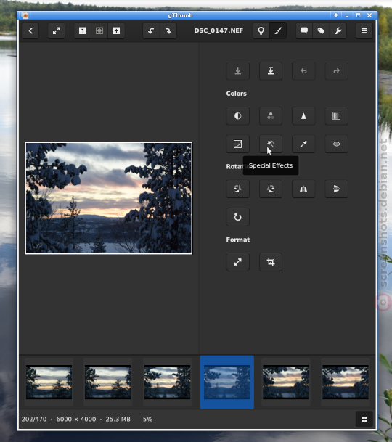
Task: Select the last thumbnail in filmstrip
Action: (x=346, y=382)
